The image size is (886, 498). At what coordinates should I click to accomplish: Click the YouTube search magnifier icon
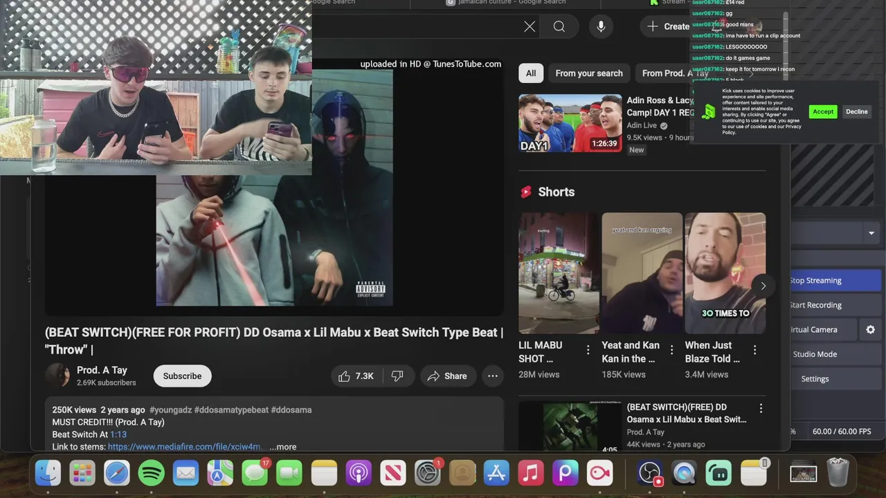(559, 26)
